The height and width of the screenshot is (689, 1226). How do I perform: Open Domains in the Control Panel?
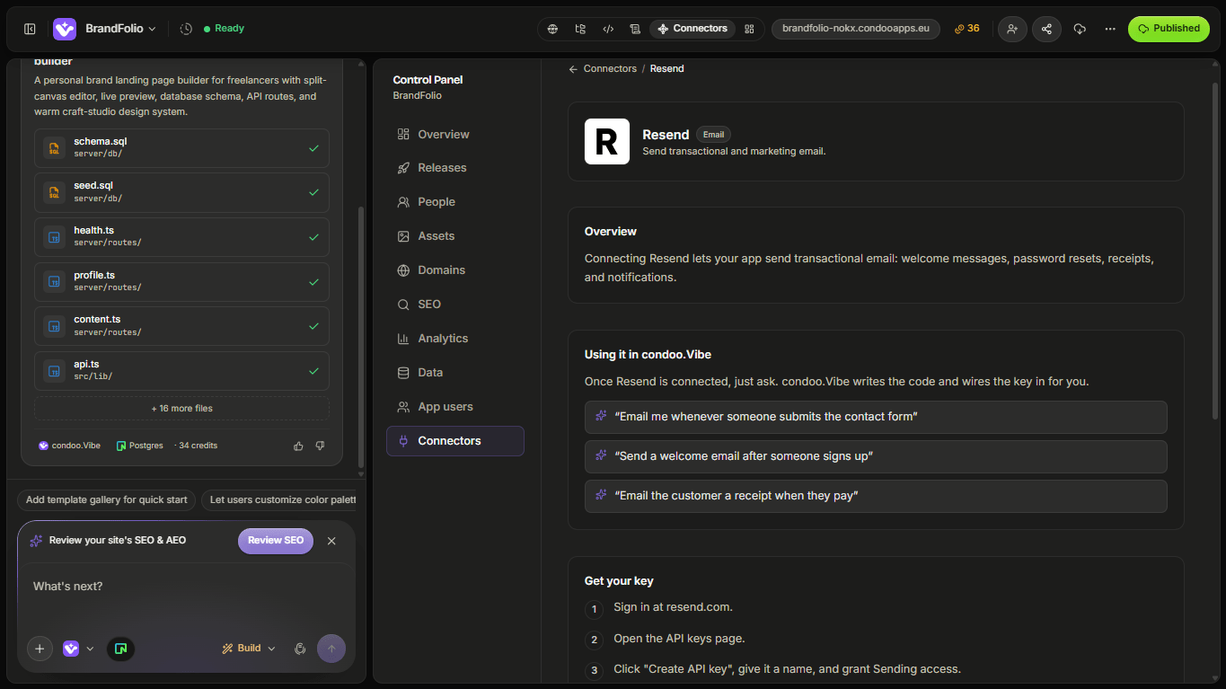pyautogui.click(x=455, y=270)
